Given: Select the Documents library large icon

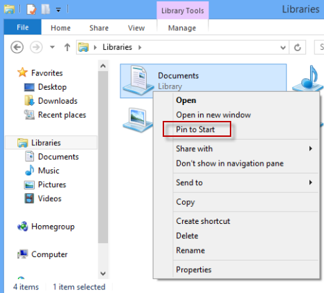Looking at the screenshot, I should pos(138,81).
